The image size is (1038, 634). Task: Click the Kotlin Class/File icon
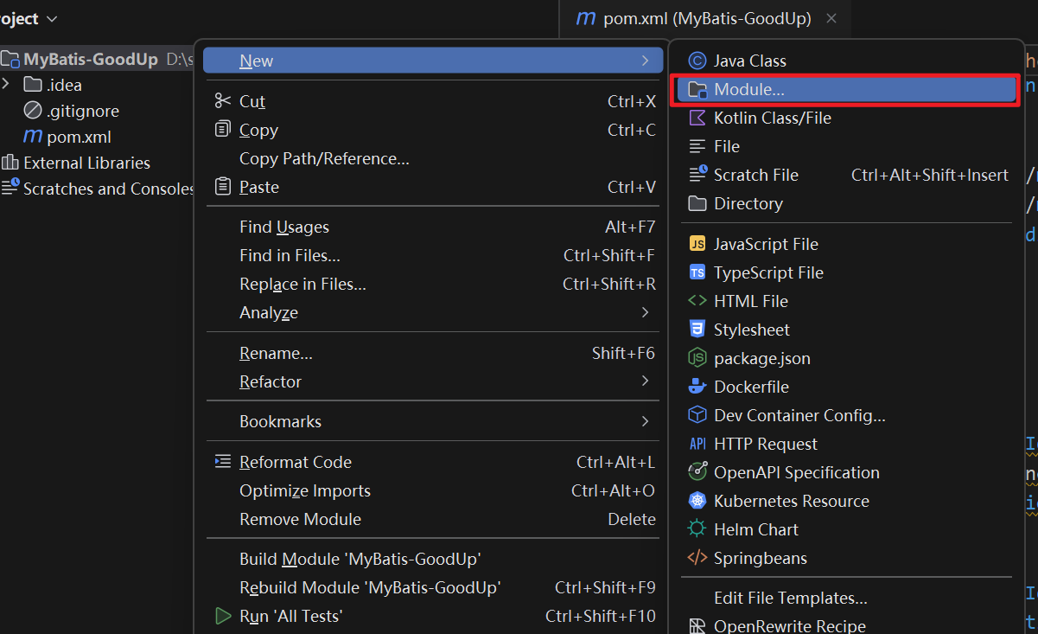click(697, 118)
